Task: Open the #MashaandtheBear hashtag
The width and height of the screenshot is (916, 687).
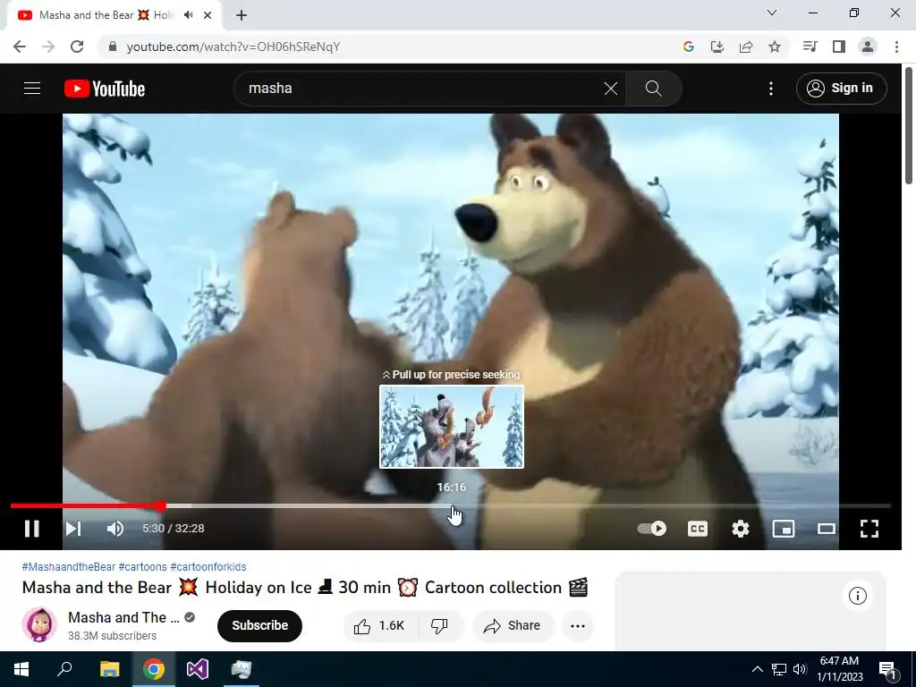Action: (68, 566)
